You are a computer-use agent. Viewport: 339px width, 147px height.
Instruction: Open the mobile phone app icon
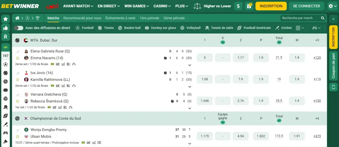333,88
